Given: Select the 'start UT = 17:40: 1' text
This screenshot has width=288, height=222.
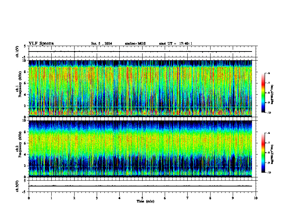Looking at the screenshot, I should [x=176, y=44].
